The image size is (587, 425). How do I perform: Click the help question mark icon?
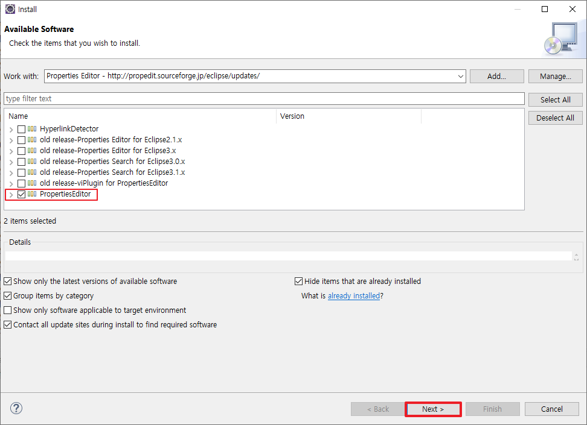16,408
